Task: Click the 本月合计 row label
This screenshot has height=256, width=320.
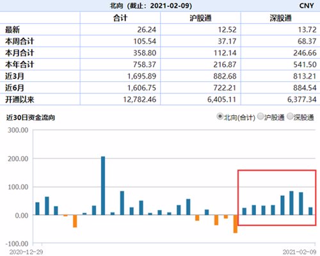Action: (x=20, y=53)
